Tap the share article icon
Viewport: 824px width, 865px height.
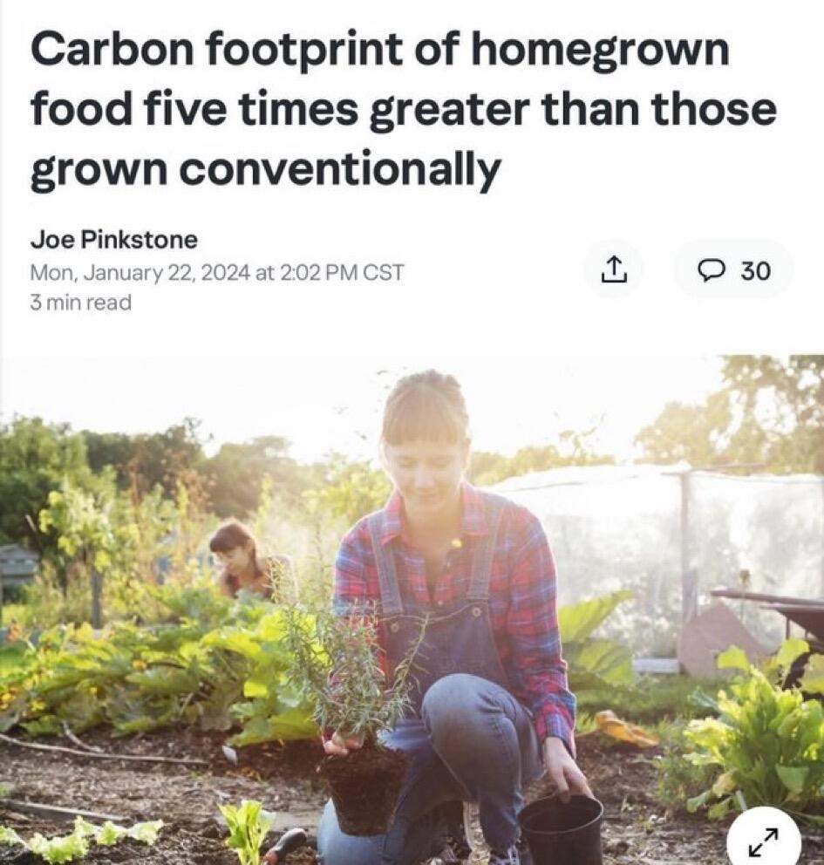click(614, 269)
